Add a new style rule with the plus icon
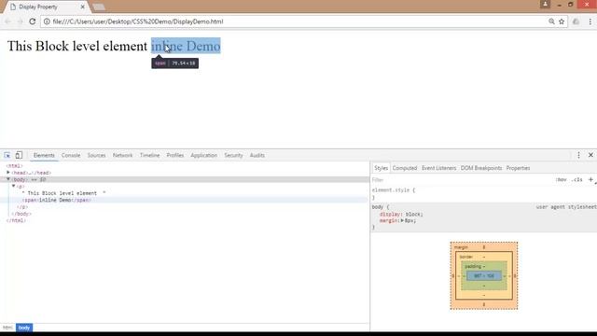597x336 pixels. click(590, 179)
